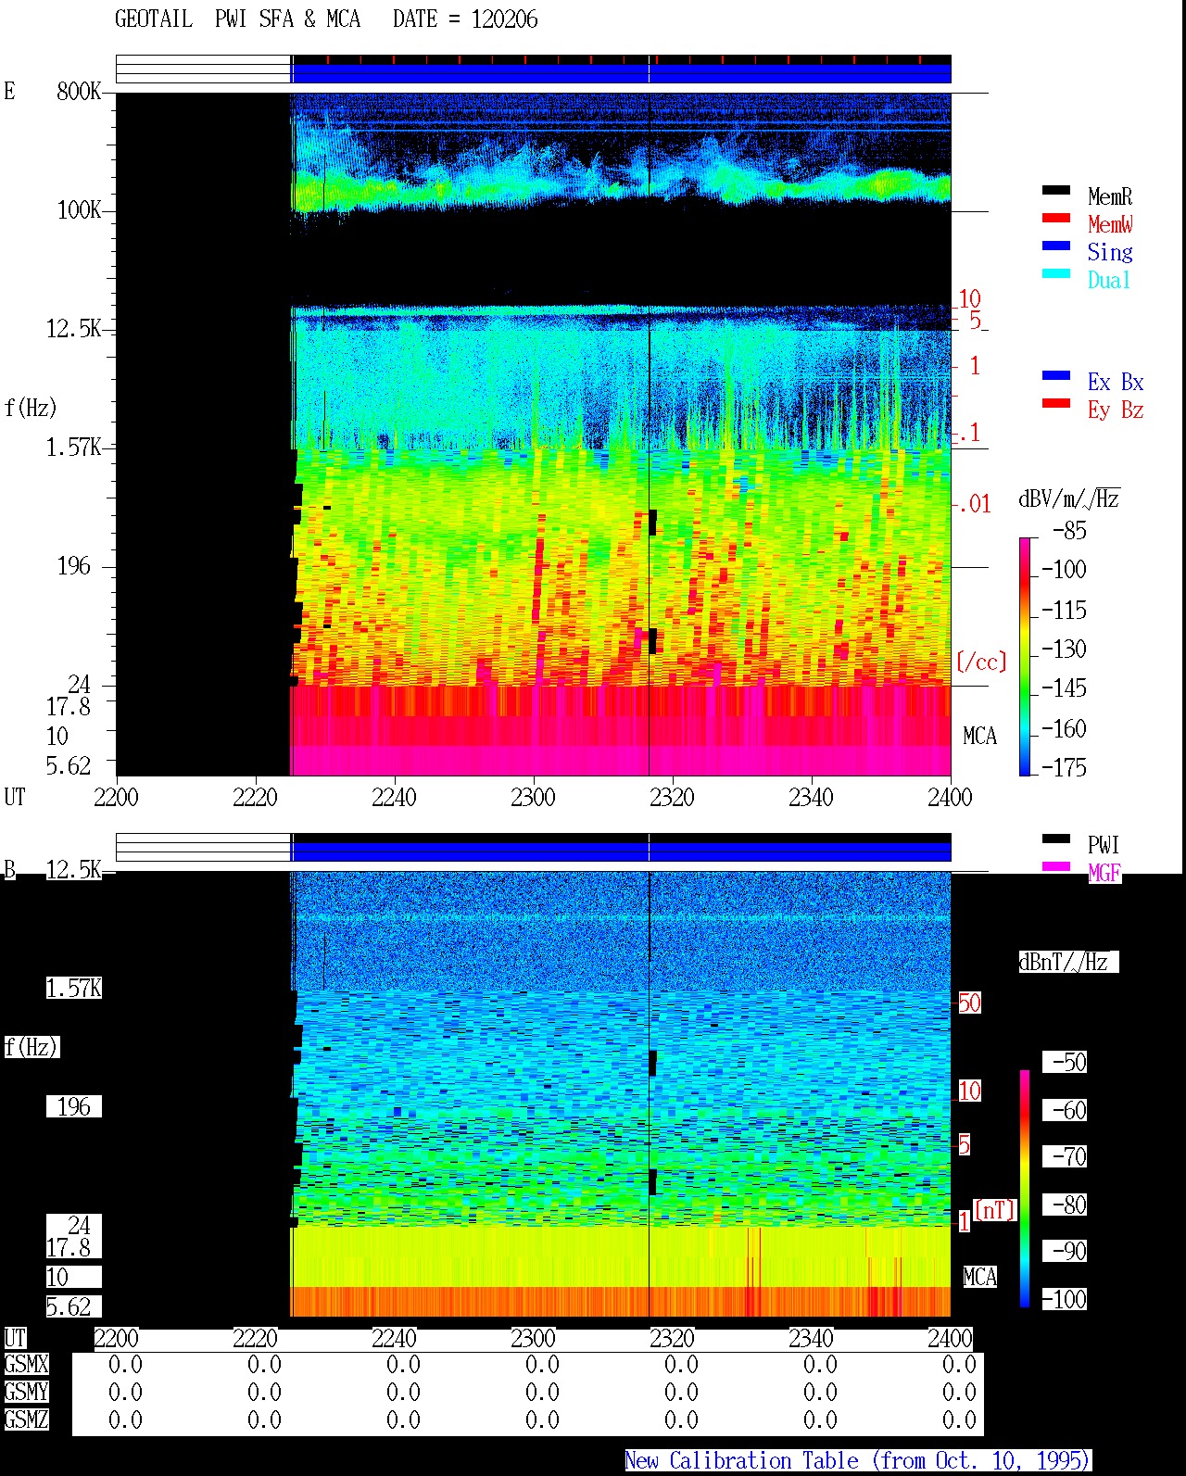Select the Ex Bx legend label
The image size is (1186, 1476).
(1116, 382)
